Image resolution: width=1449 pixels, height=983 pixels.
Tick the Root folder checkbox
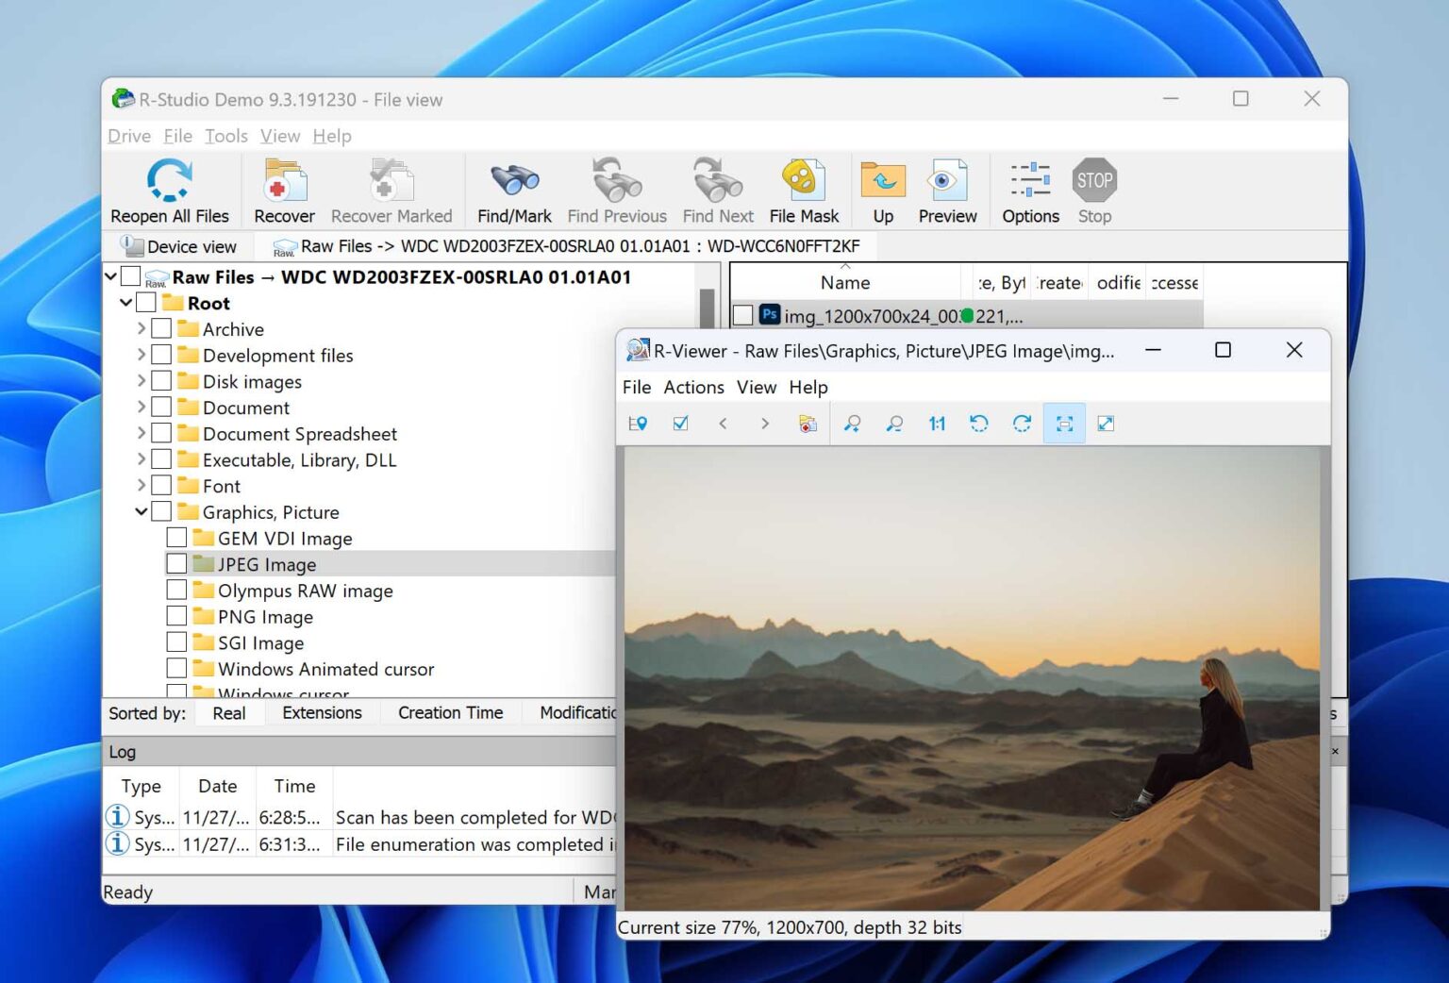(147, 302)
